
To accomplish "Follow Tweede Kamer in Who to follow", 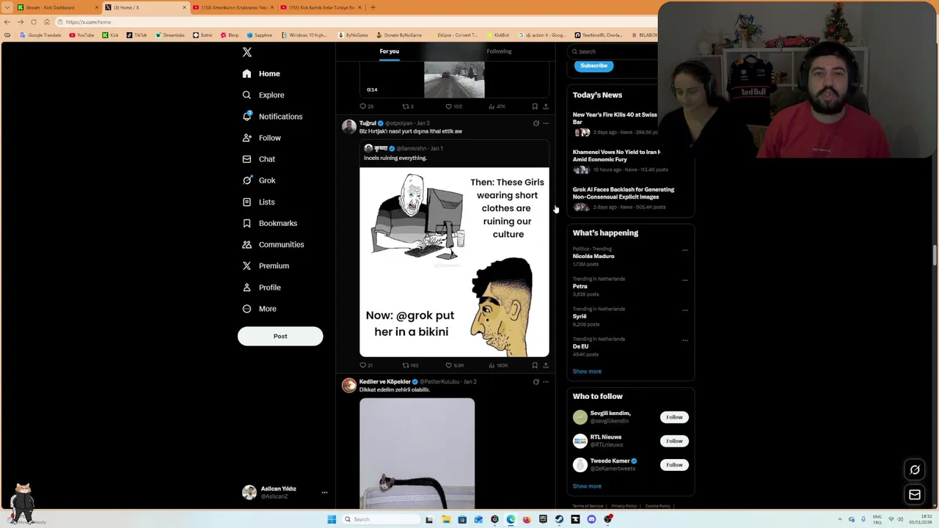I will (674, 465).
